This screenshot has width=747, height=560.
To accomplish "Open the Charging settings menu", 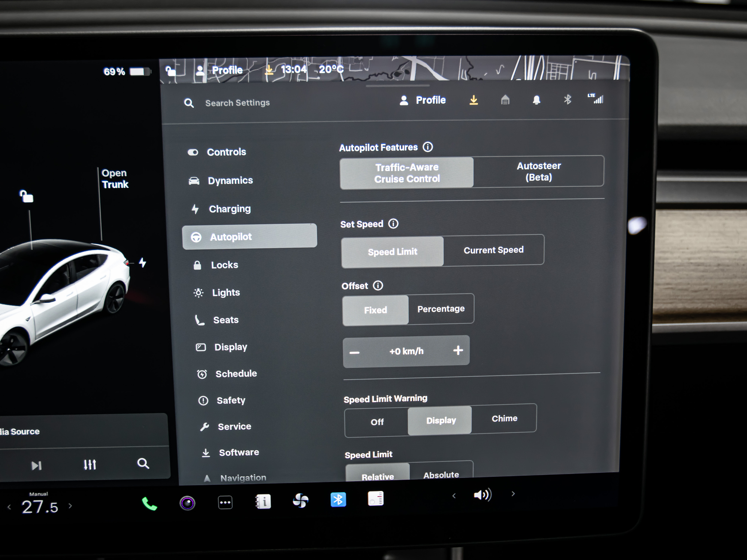I will click(229, 209).
